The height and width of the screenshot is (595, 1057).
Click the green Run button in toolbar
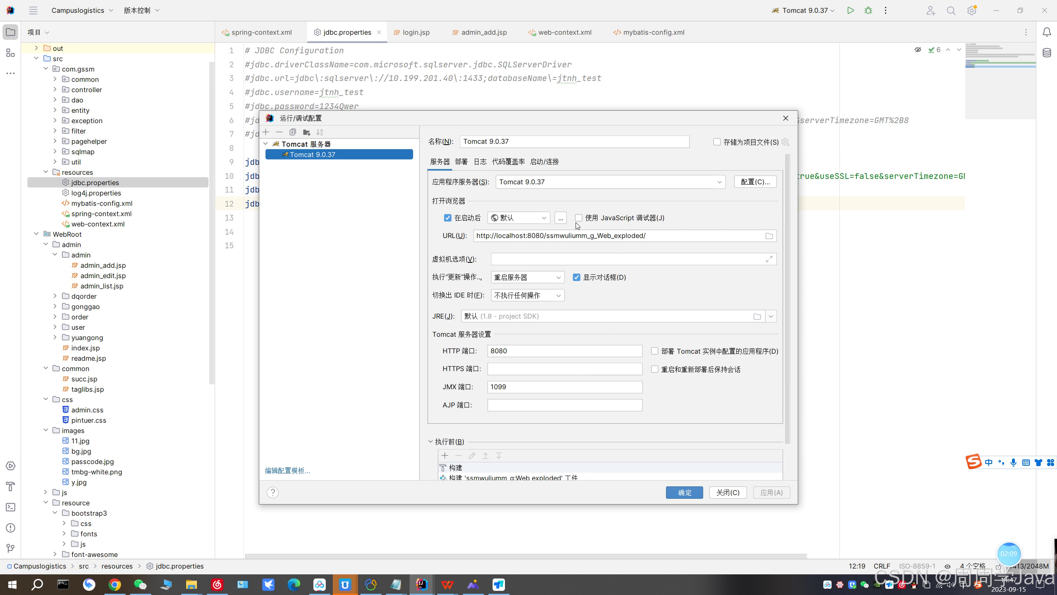click(850, 10)
